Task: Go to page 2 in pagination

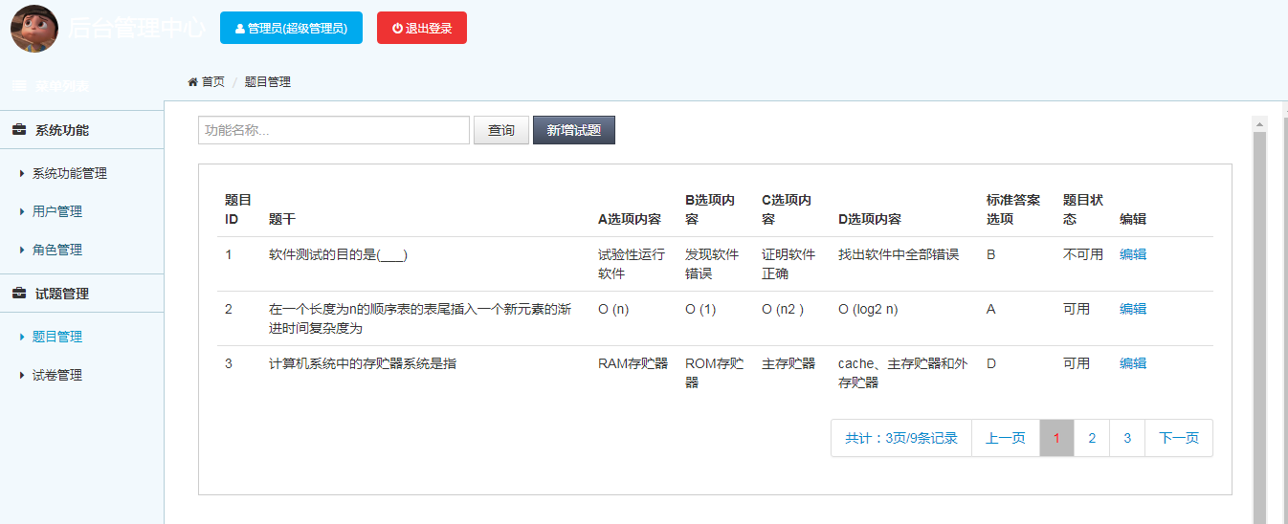Action: tap(1092, 438)
